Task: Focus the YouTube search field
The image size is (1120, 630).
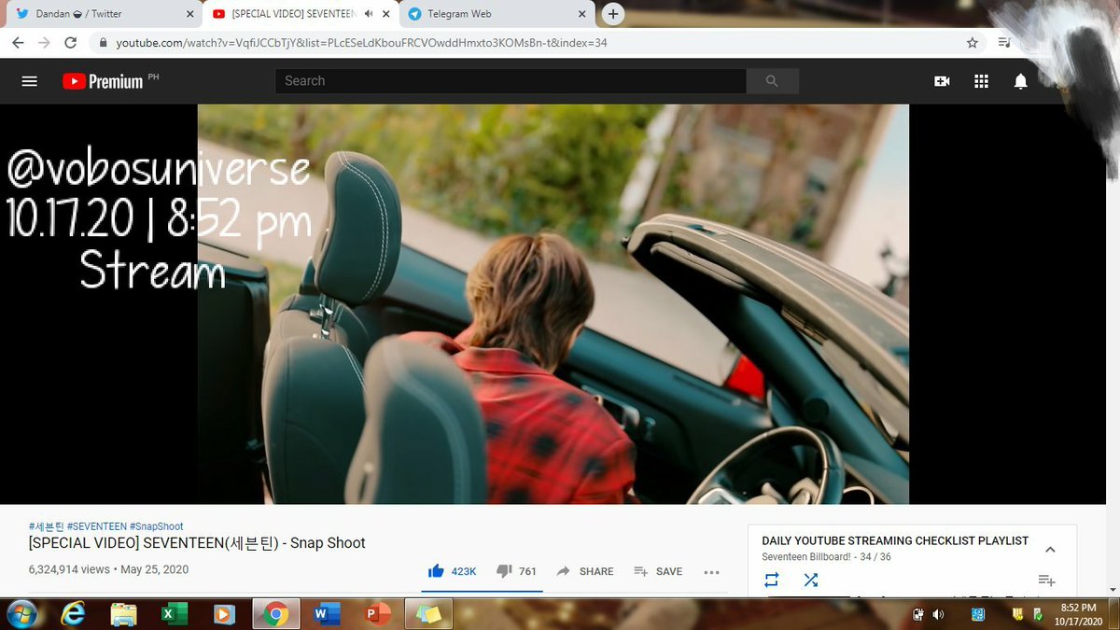Action: click(x=511, y=81)
